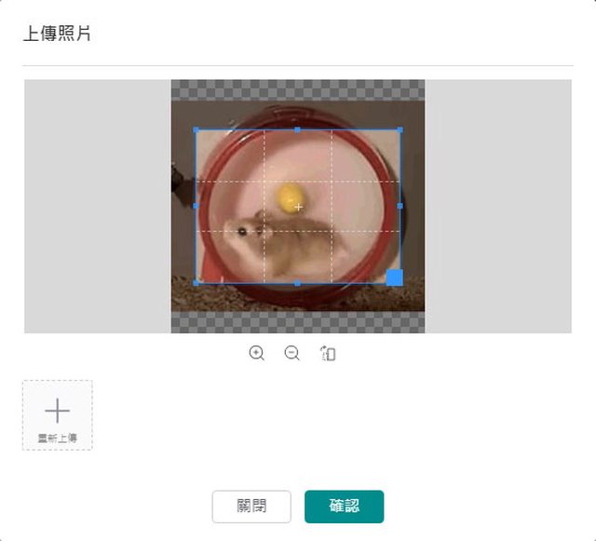Image resolution: width=596 pixels, height=541 pixels.
Task: Click the zoom out magnifier icon
Action: pos(291,353)
